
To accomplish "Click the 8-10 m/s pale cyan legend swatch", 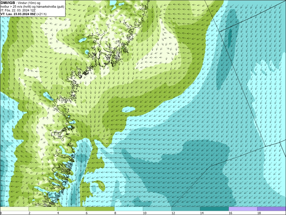I will tap(129, 209).
